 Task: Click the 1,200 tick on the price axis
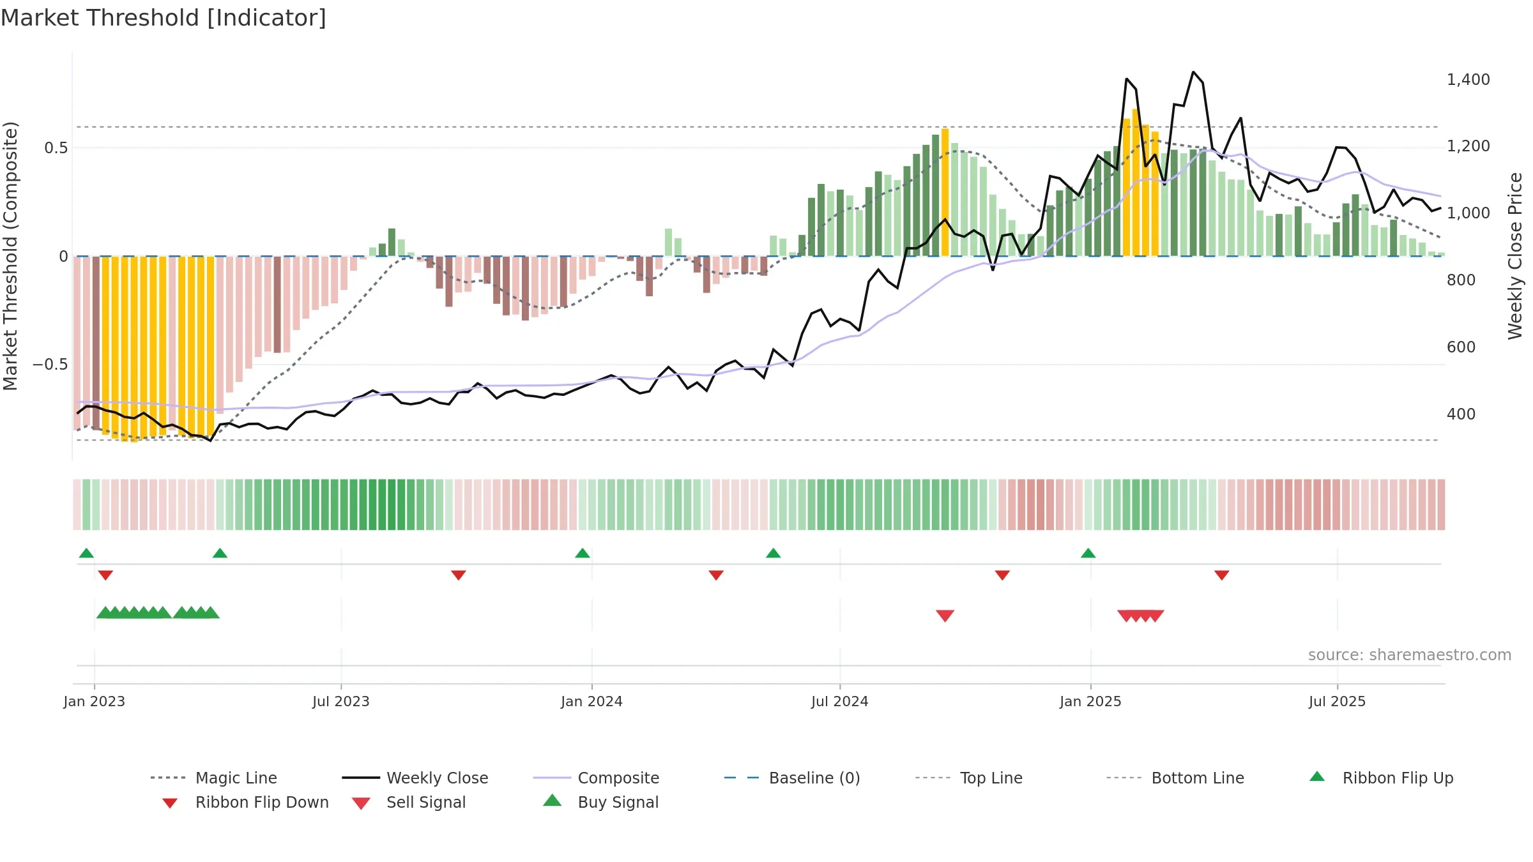point(1468,146)
